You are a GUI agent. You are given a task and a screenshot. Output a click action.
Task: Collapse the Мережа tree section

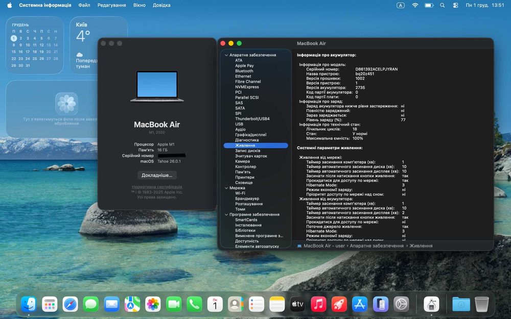click(x=226, y=188)
